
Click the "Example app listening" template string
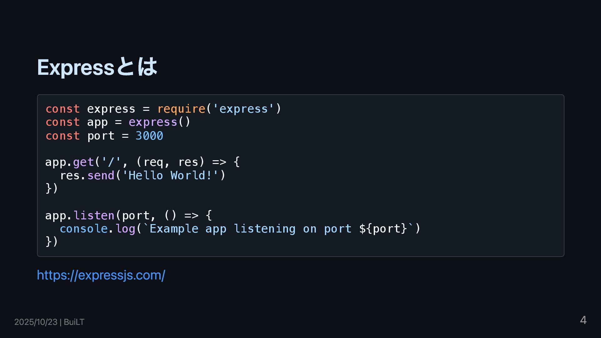click(x=222, y=229)
